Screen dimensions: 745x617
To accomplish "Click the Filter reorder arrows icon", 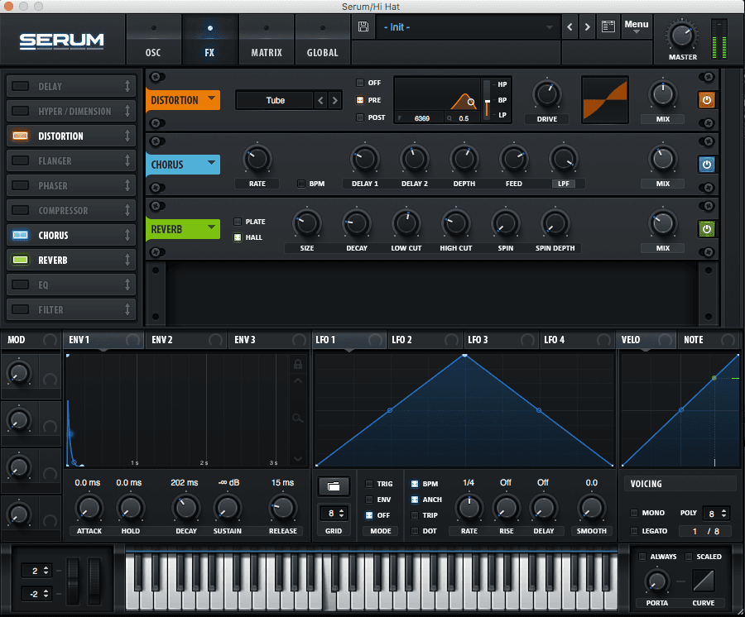I will click(127, 309).
